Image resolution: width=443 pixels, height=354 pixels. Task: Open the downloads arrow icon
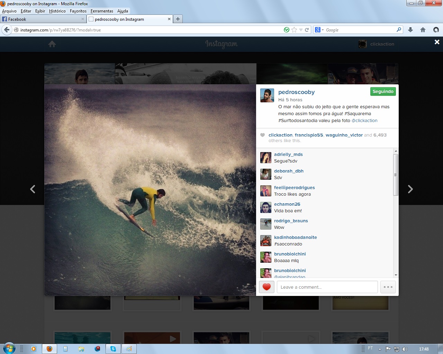[x=410, y=30]
